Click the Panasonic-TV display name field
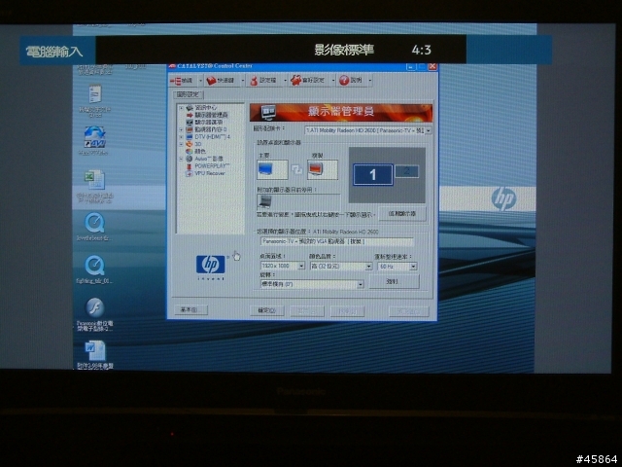Viewport: 622px width, 467px height. [337, 241]
